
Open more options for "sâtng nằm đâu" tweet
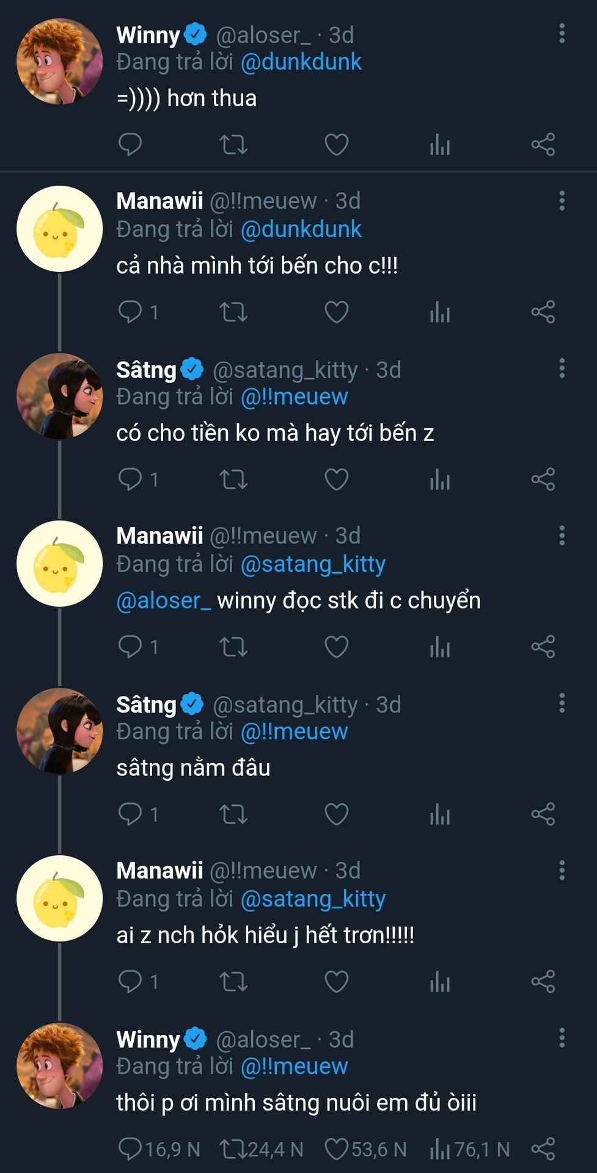click(x=562, y=703)
